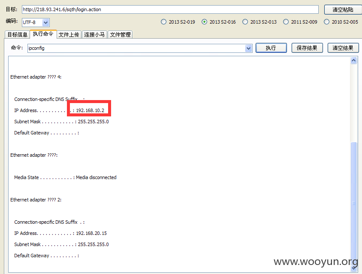Click the IP address 192.168.10.2
The image size is (362, 274).
(x=90, y=110)
